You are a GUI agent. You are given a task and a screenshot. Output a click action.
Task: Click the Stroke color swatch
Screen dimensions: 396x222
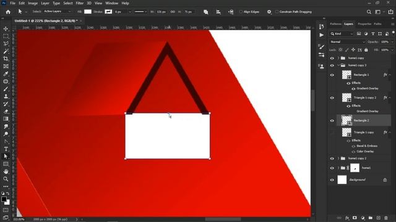click(108, 12)
